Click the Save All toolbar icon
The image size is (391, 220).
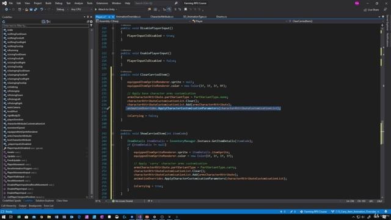point(35,10)
